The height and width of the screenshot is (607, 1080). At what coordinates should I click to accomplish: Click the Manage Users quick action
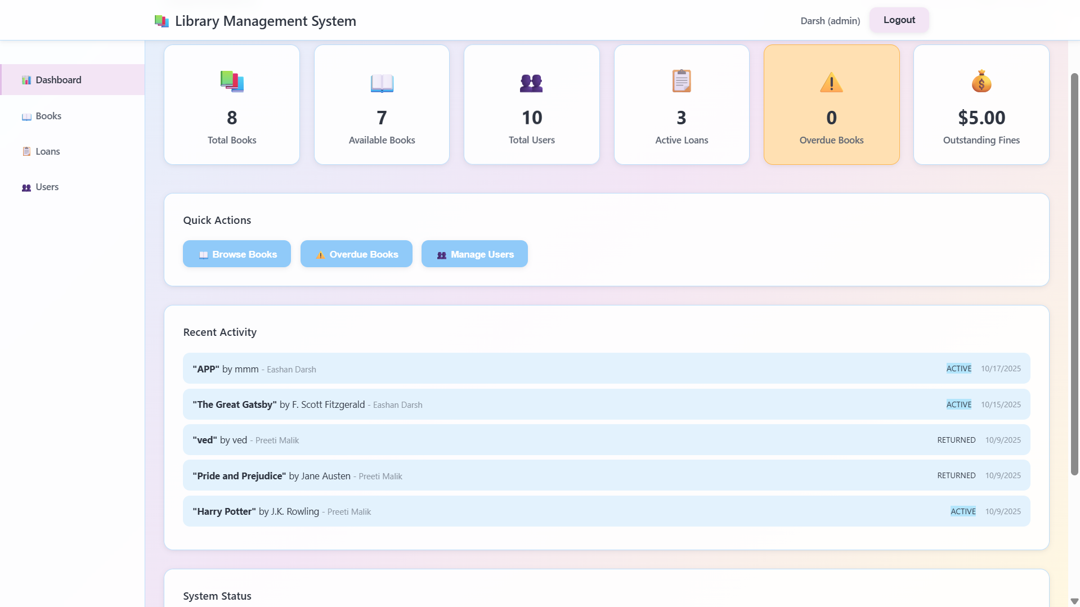pos(474,254)
